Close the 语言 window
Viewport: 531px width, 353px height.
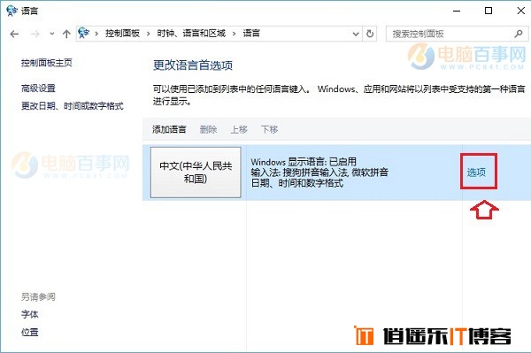pyautogui.click(x=521, y=11)
